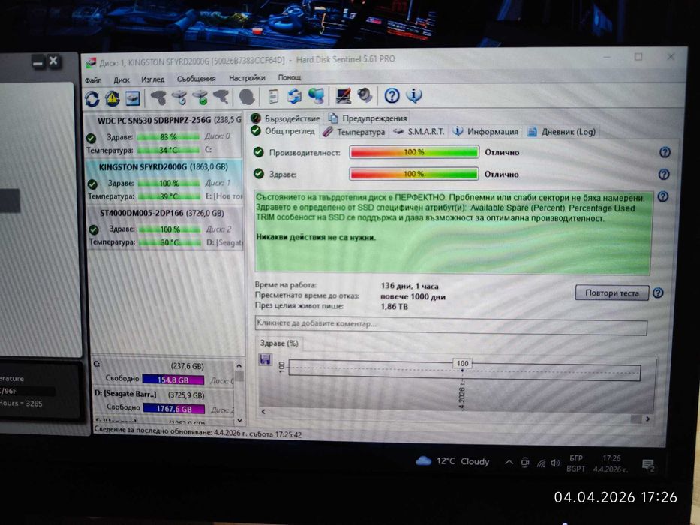Select the ST4000DM005-2DP166 disk entry
This screenshot has width=700, height=525.
(x=165, y=228)
